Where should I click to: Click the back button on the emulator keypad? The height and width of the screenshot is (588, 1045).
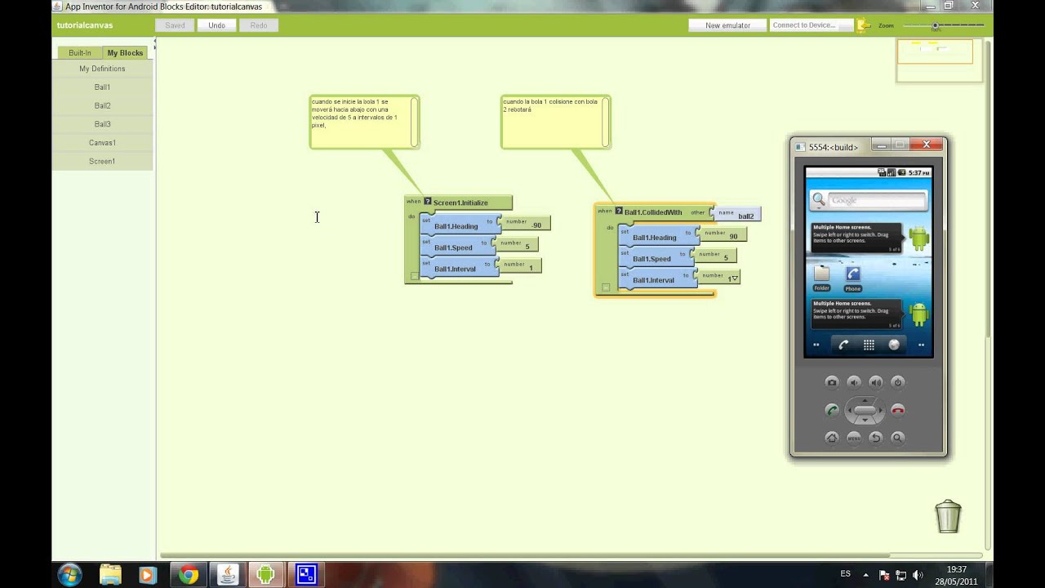click(x=876, y=438)
